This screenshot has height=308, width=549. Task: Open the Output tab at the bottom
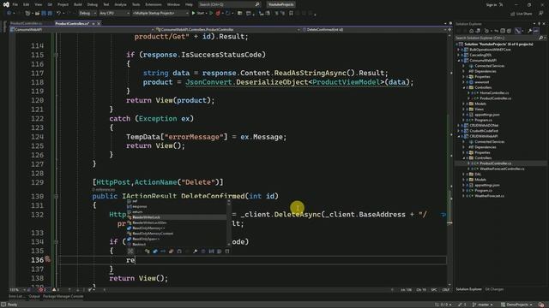[34, 297]
